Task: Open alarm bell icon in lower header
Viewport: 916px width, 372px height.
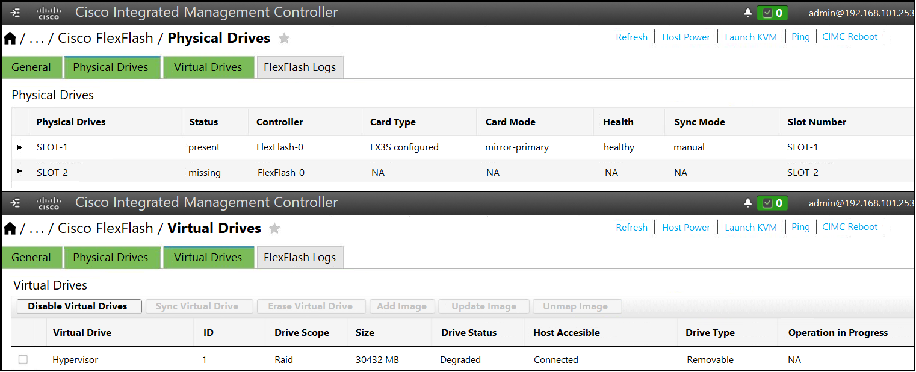Action: [x=748, y=203]
